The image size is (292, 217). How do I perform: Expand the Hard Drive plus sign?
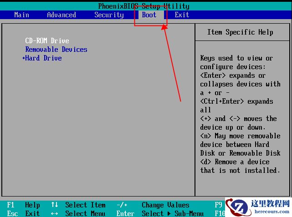(x=24, y=58)
